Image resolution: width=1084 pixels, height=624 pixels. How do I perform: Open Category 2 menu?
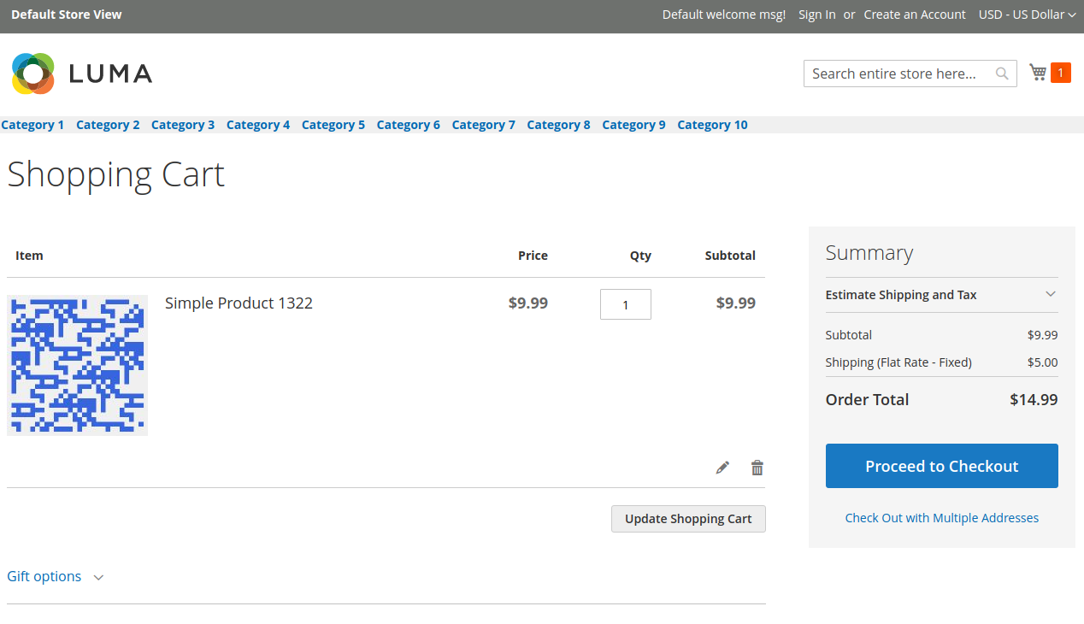(108, 125)
